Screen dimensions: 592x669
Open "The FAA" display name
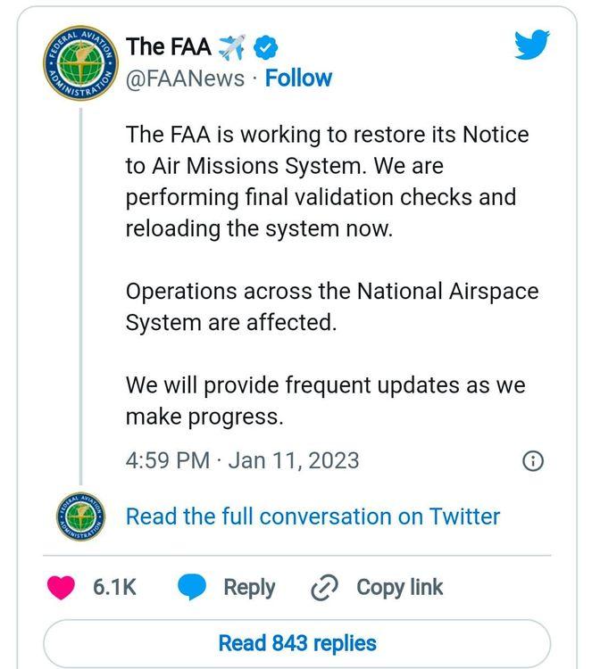click(x=169, y=45)
